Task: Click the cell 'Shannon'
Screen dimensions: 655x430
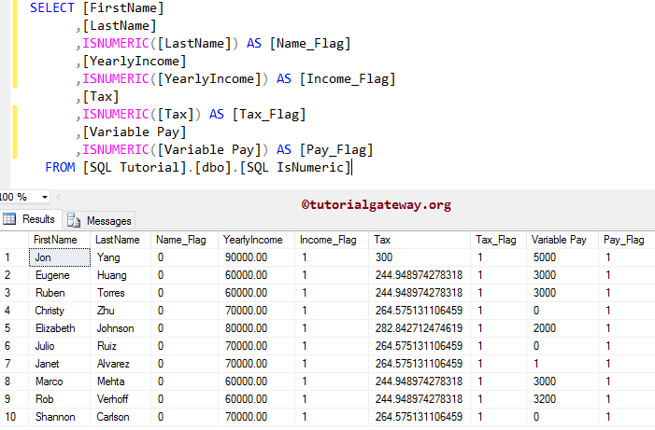Action: [59, 417]
